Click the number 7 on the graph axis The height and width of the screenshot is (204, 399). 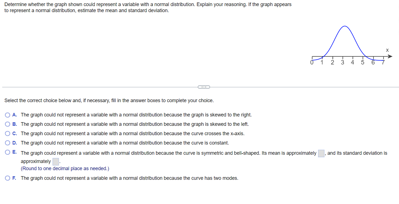(x=383, y=62)
